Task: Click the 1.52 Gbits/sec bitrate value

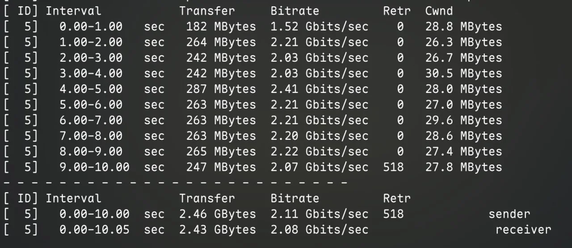Action: point(319,27)
